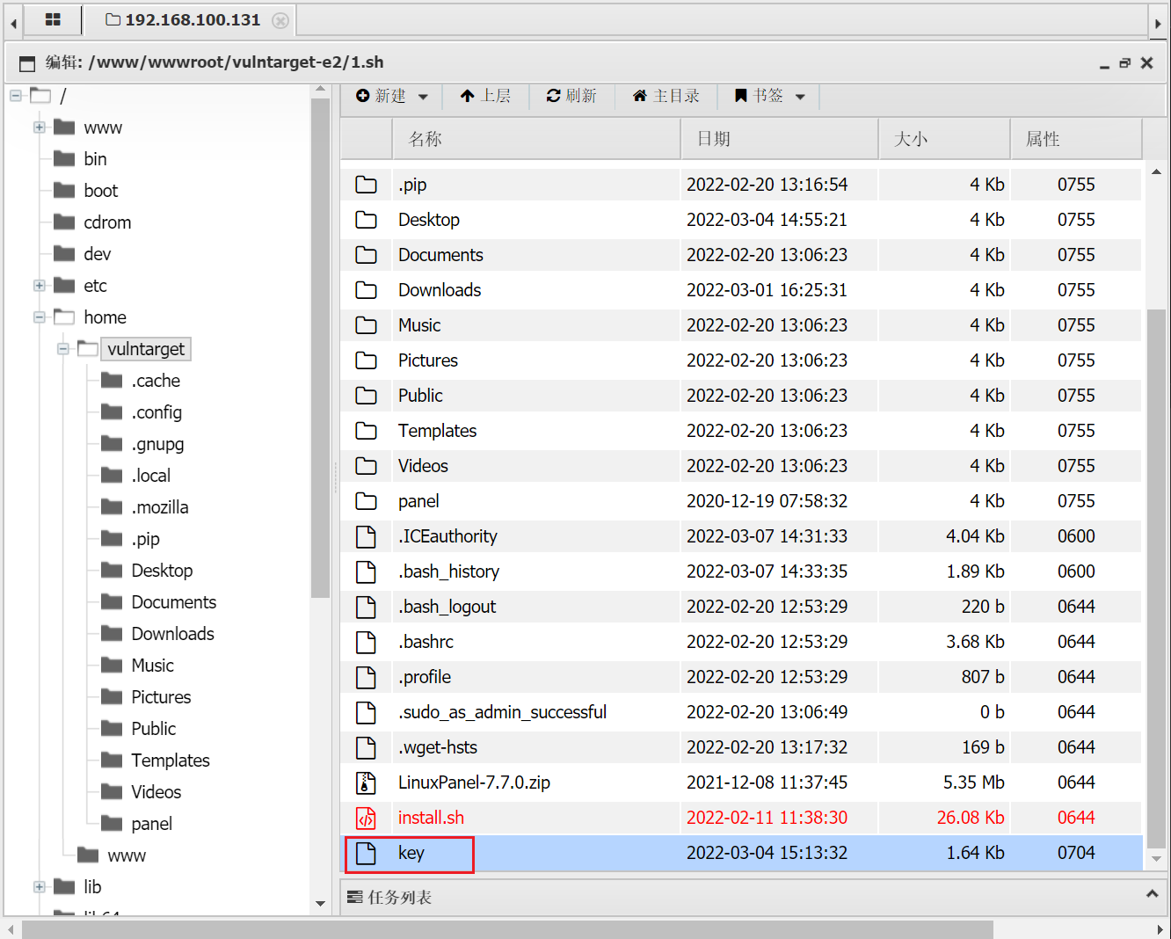The height and width of the screenshot is (939, 1171).
Task: Click the file list scroll up arrow
Action: pyautogui.click(x=1156, y=172)
